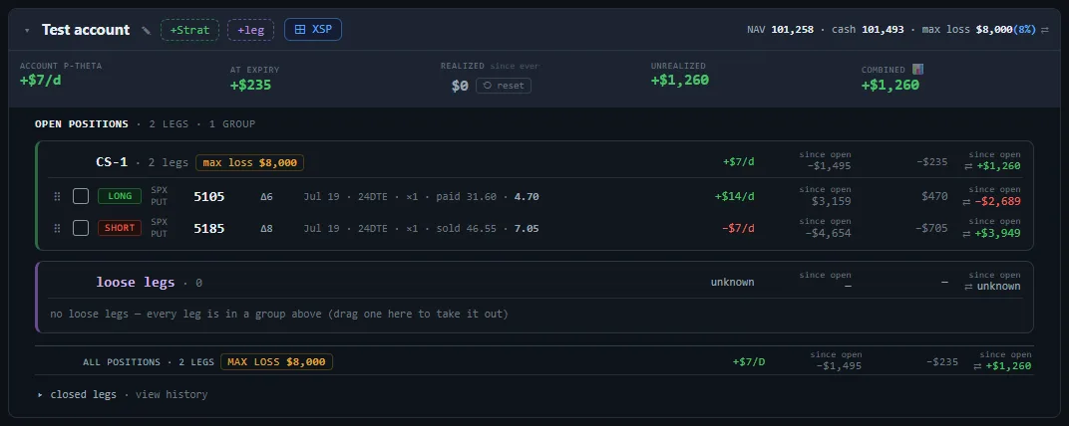Reset the realized P&L

504,86
